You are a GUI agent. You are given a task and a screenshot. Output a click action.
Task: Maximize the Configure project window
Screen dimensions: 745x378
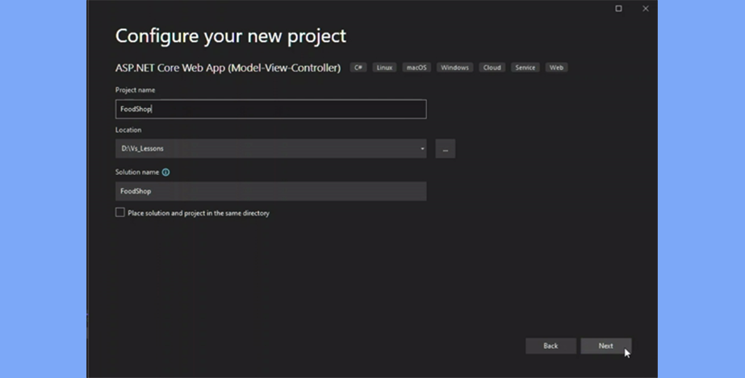(x=618, y=9)
